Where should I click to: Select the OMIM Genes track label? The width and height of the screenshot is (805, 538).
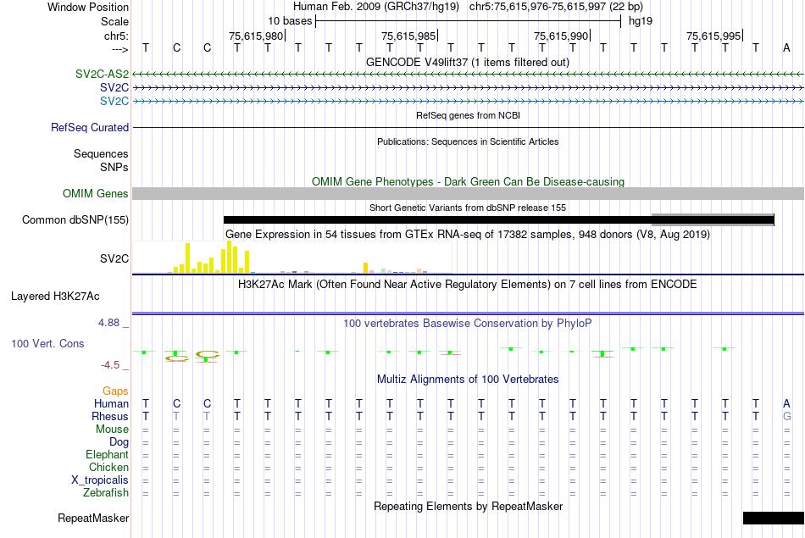coord(95,193)
